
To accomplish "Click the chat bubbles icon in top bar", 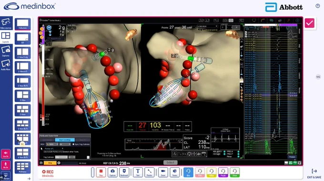I will coord(271,20).
